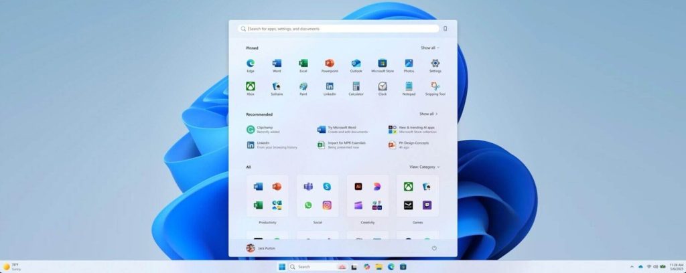Screen dimensions: 686x273
Task: Launch the Paint app
Action: tap(303, 88)
